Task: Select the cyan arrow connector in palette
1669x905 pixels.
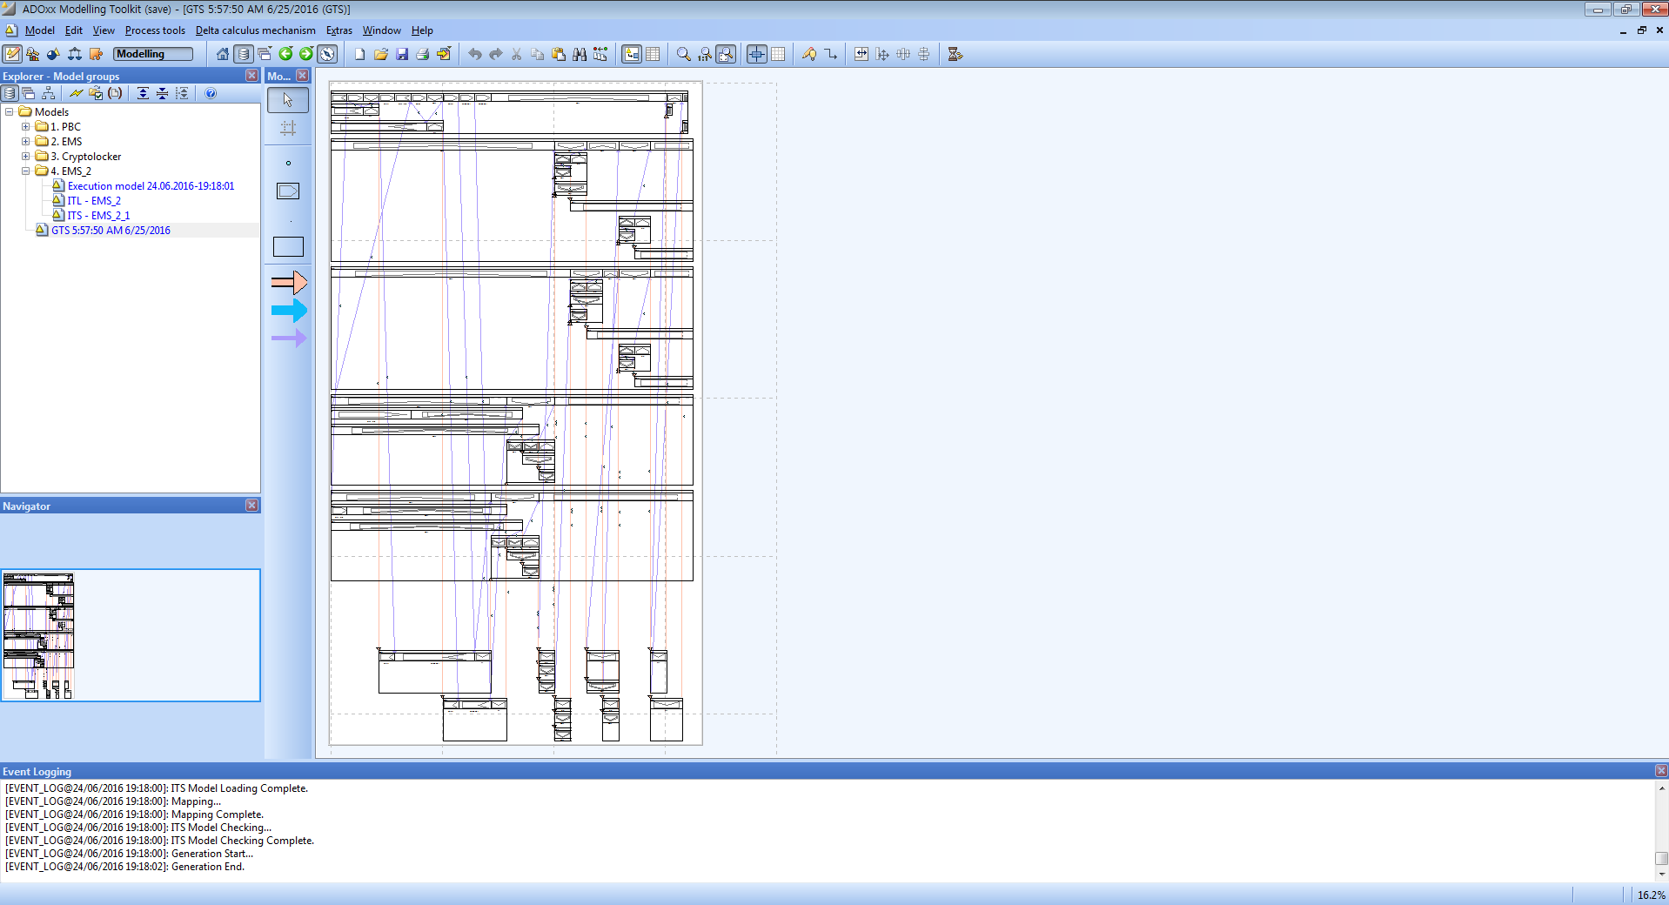Action: (289, 311)
